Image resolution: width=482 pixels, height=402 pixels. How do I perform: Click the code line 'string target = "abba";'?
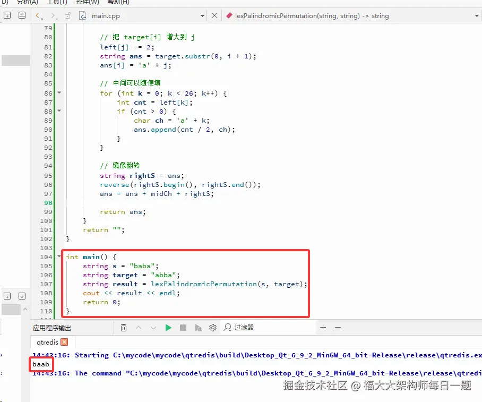[131, 275]
